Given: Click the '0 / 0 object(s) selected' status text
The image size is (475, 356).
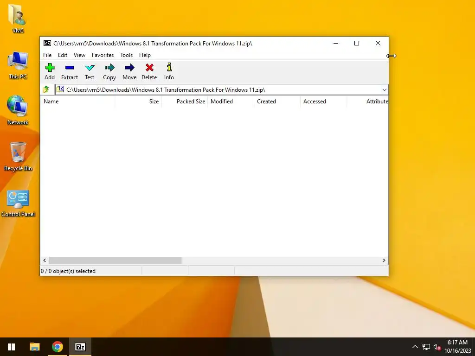Looking at the screenshot, I should point(68,271).
